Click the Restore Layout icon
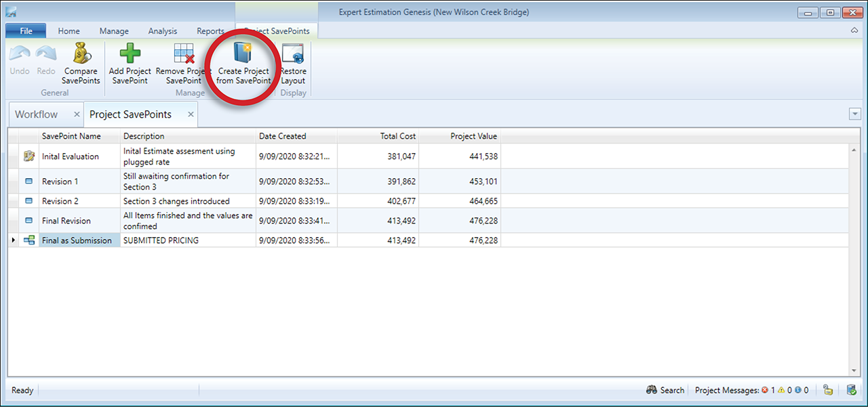The height and width of the screenshot is (407, 868). pyautogui.click(x=293, y=54)
